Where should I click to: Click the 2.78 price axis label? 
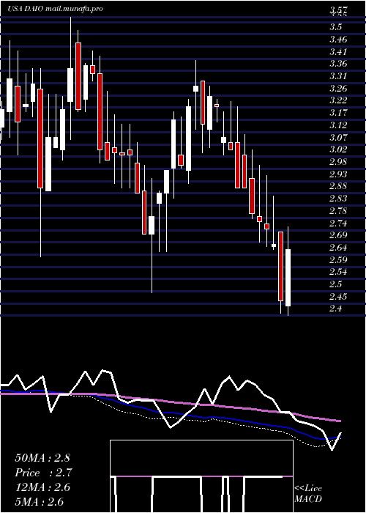pyautogui.click(x=338, y=210)
